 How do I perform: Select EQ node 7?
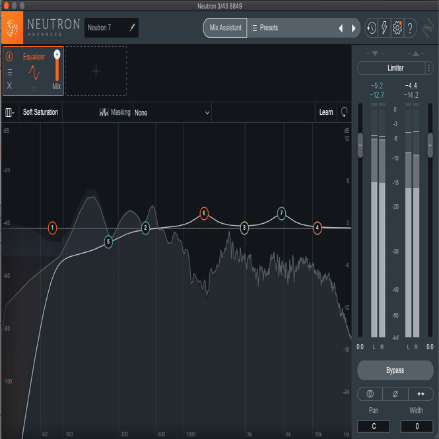tap(281, 213)
